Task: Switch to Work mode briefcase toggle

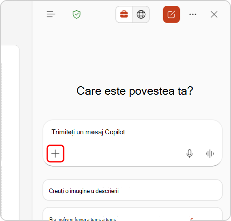Action: click(124, 14)
